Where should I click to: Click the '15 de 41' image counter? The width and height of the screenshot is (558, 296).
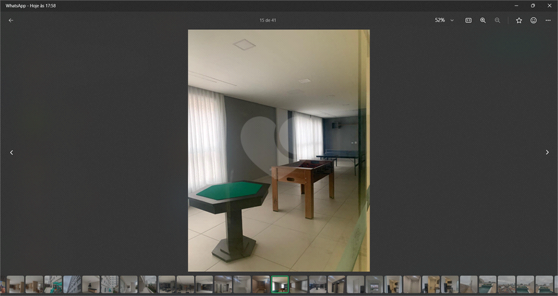click(267, 20)
